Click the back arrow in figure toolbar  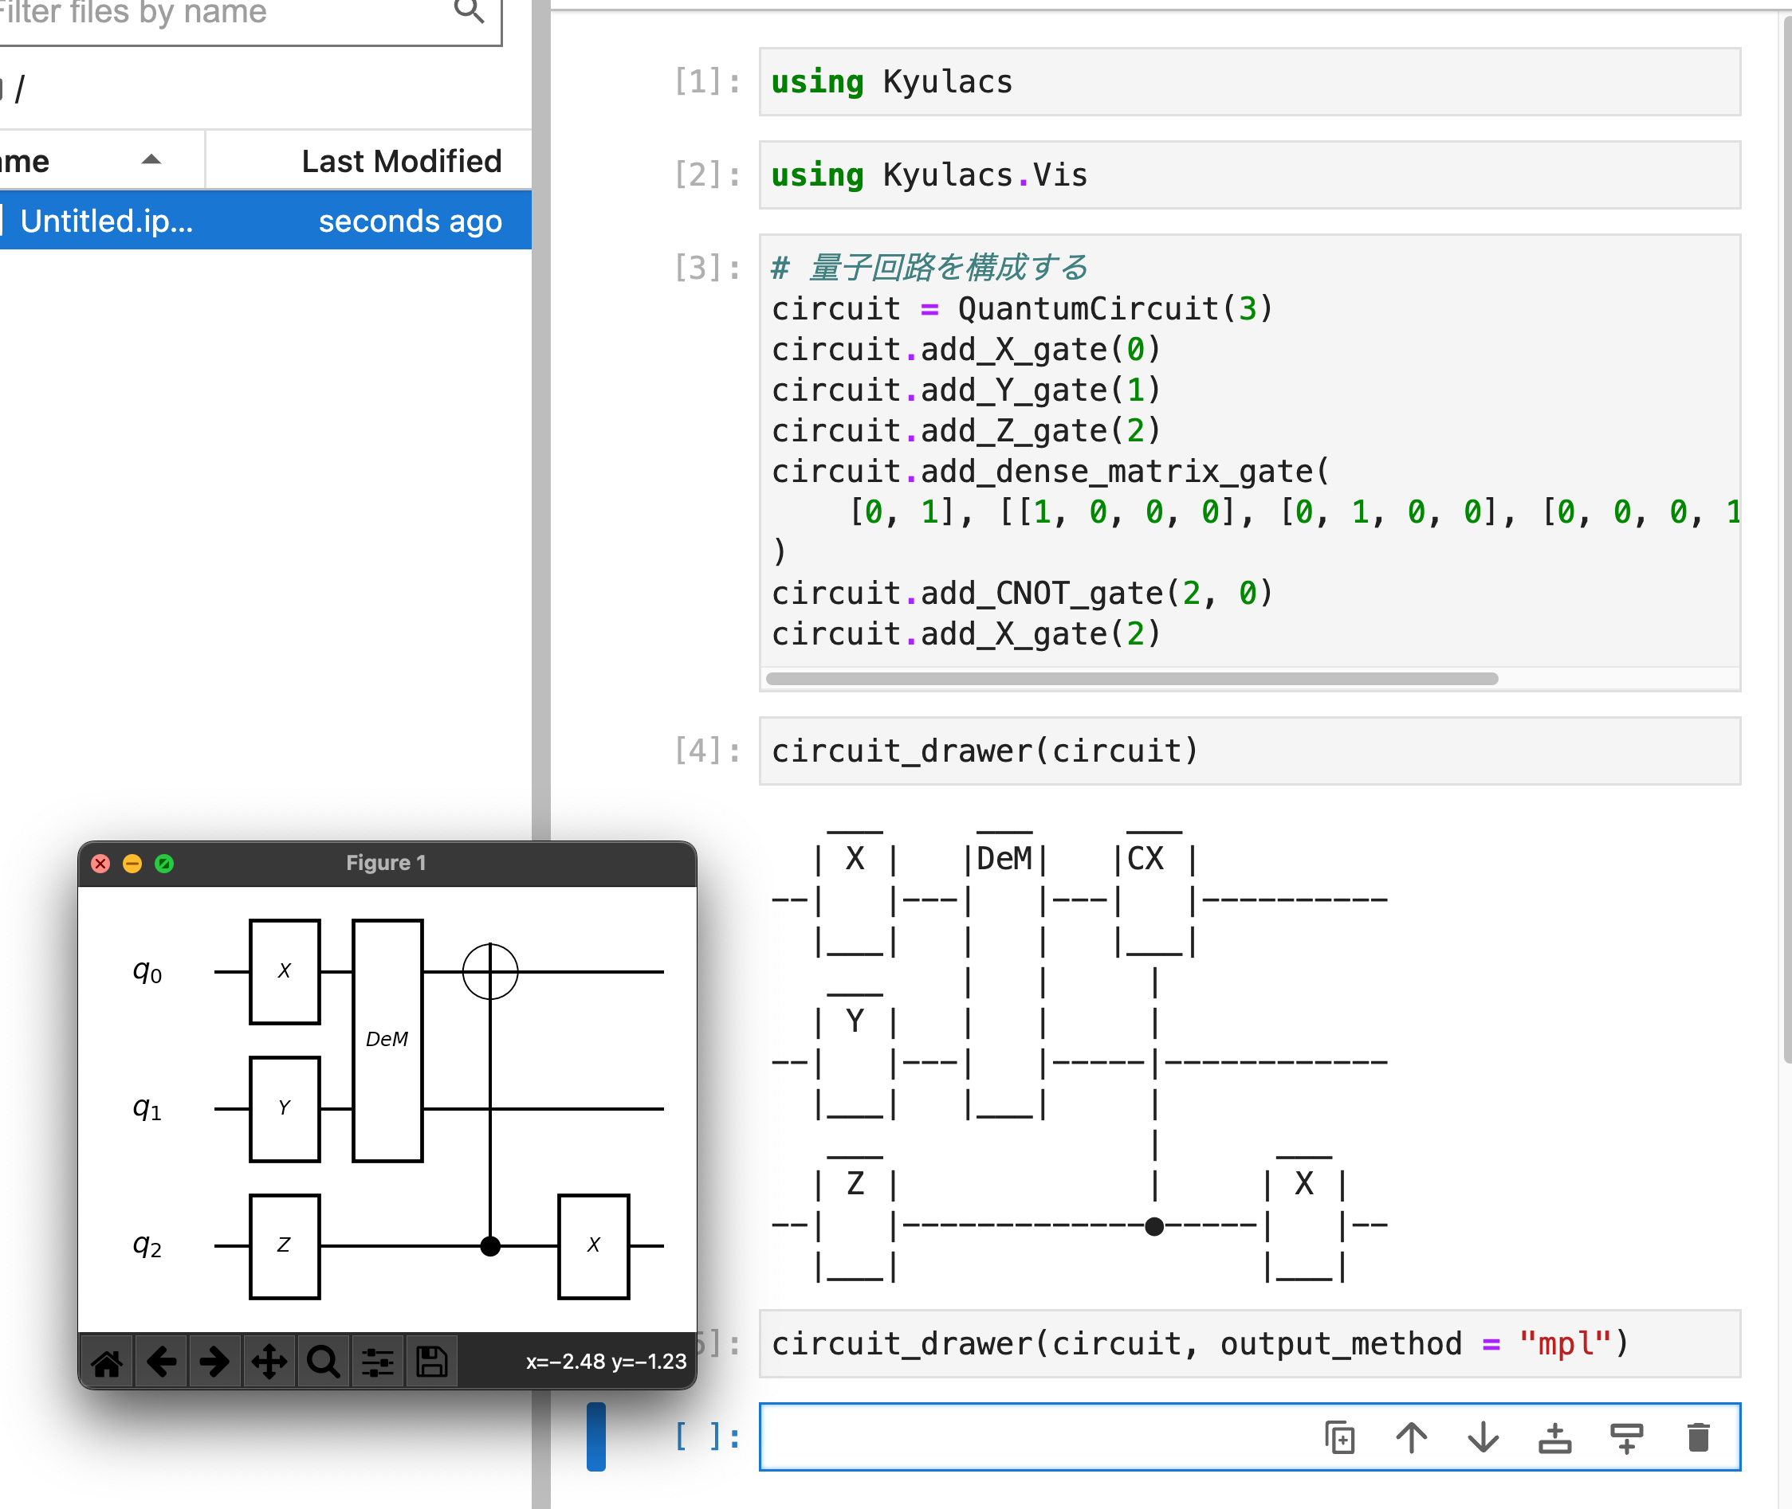(161, 1361)
